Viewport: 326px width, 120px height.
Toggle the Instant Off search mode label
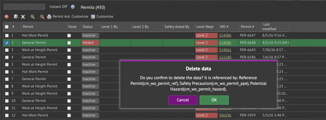pos(58,7)
